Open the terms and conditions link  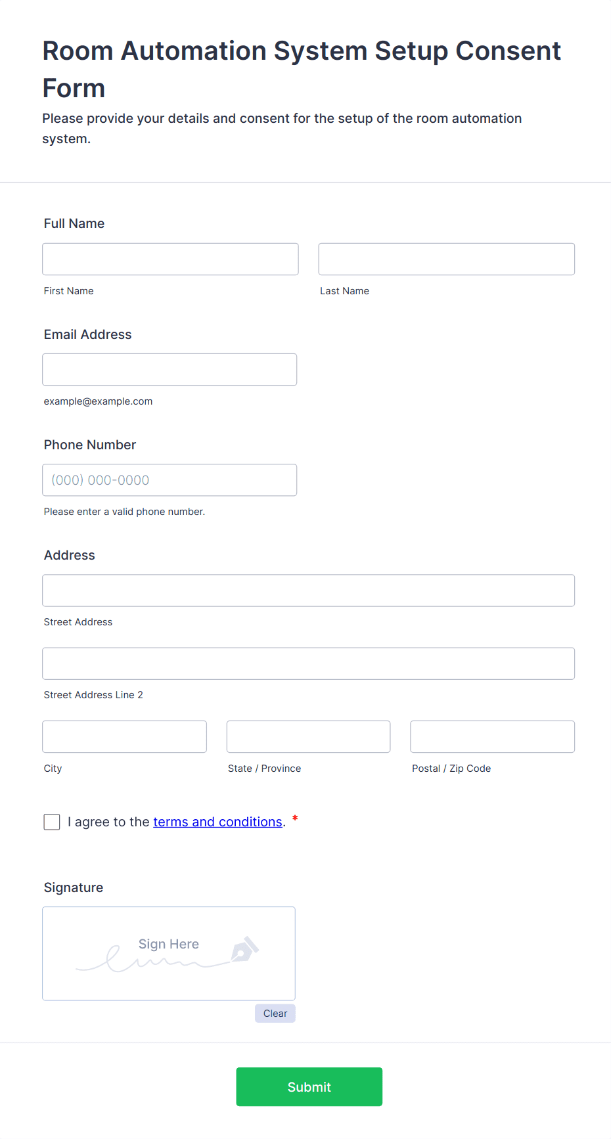coord(217,822)
